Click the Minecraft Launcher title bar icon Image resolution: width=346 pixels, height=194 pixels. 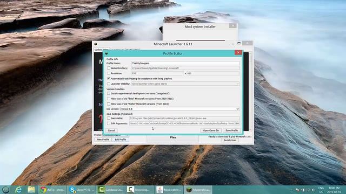pos(96,44)
